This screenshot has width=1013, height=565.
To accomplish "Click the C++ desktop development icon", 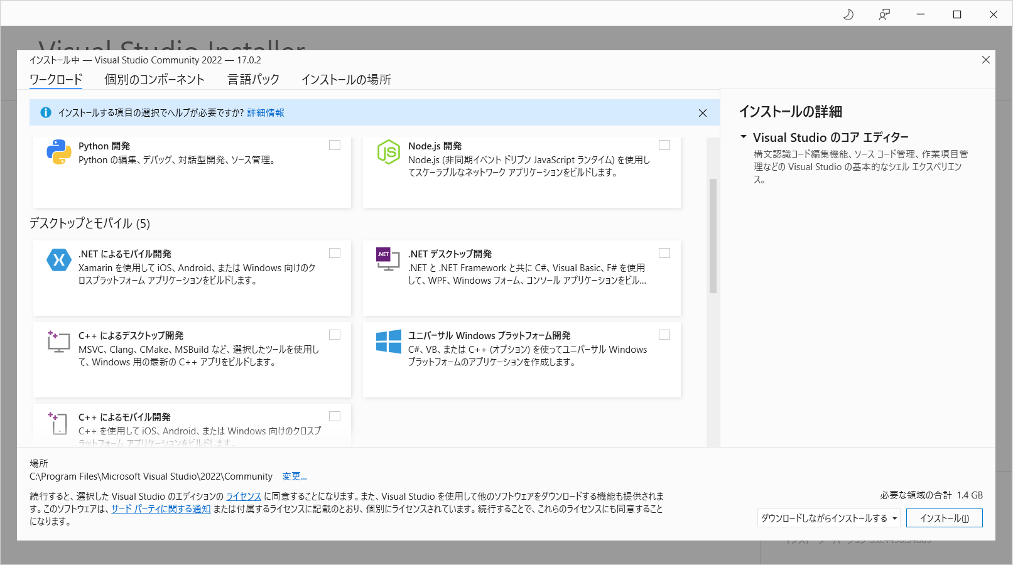I will pos(58,342).
